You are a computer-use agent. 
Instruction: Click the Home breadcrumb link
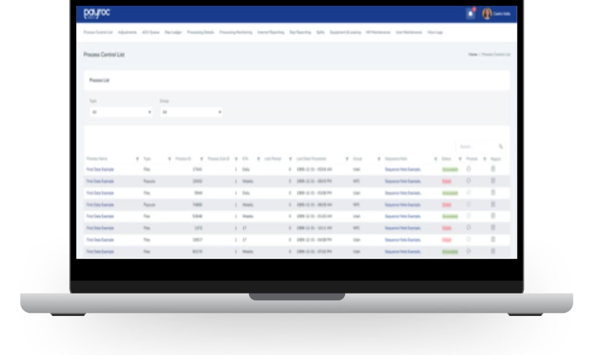click(x=473, y=55)
